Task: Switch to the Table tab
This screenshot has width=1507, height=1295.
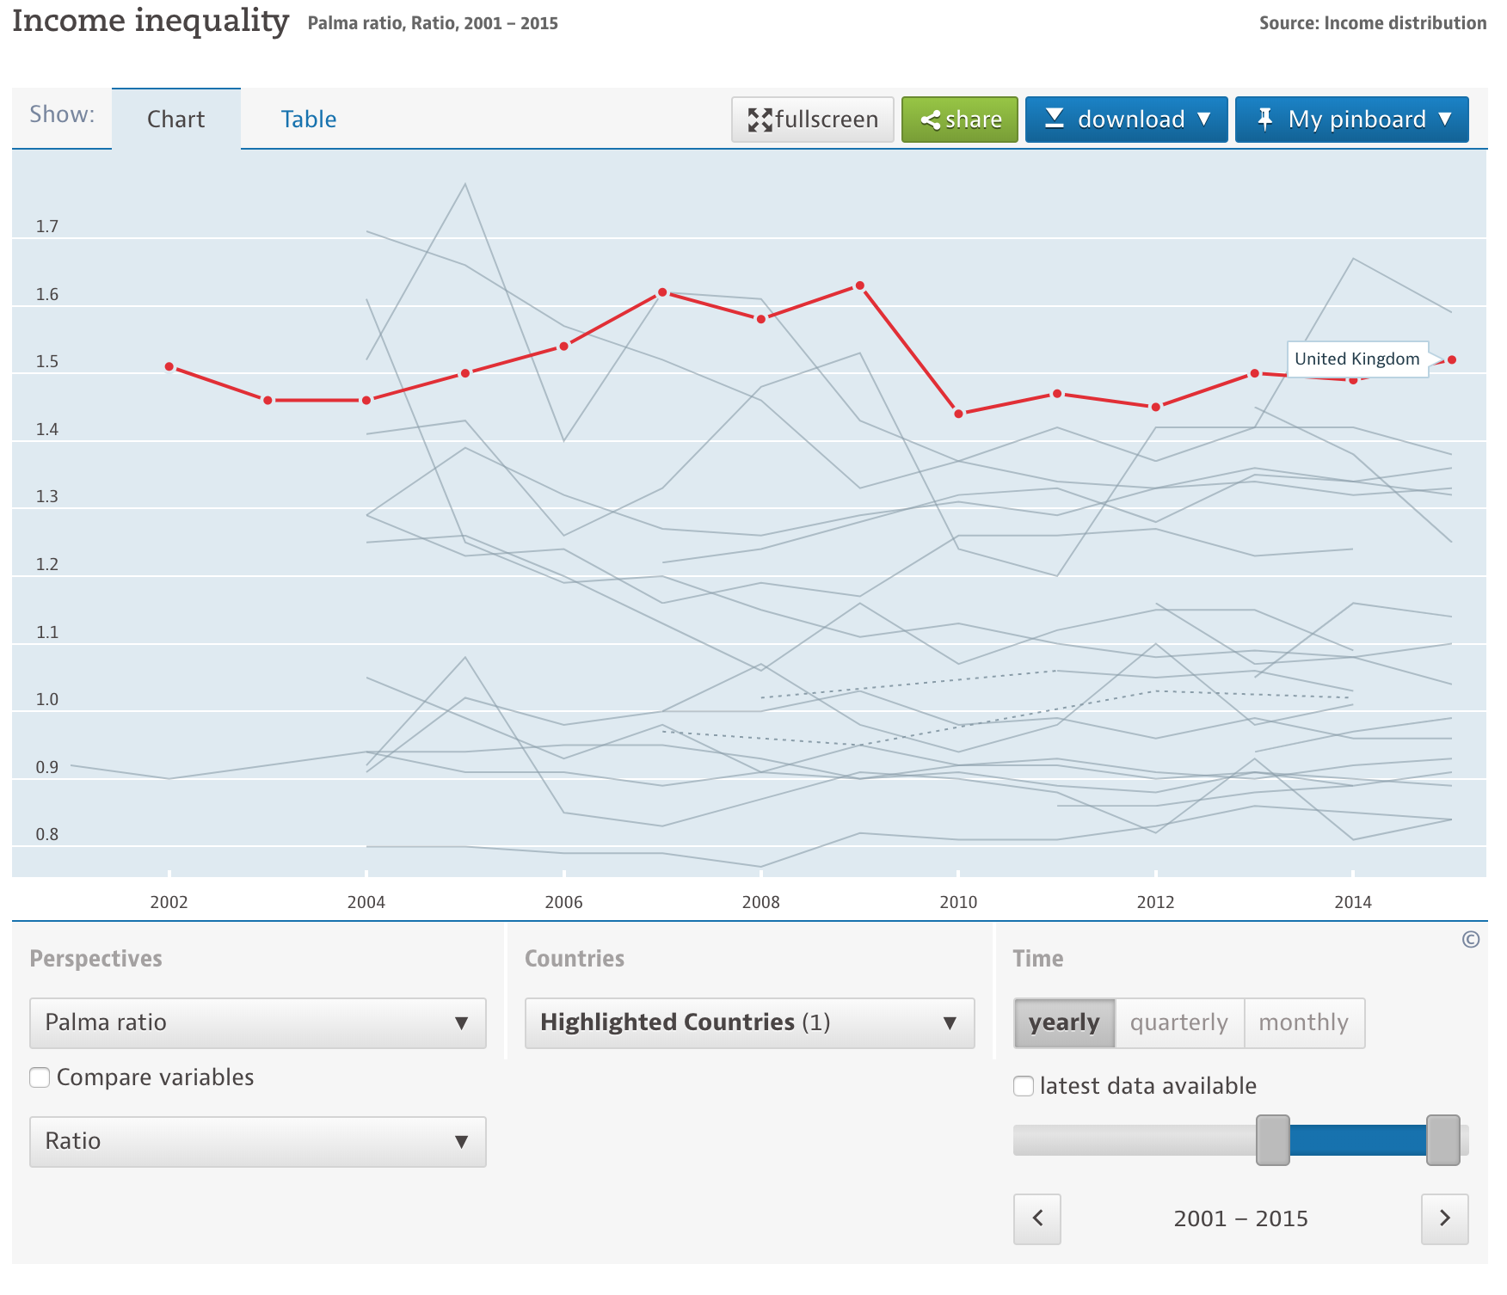Action: (309, 119)
